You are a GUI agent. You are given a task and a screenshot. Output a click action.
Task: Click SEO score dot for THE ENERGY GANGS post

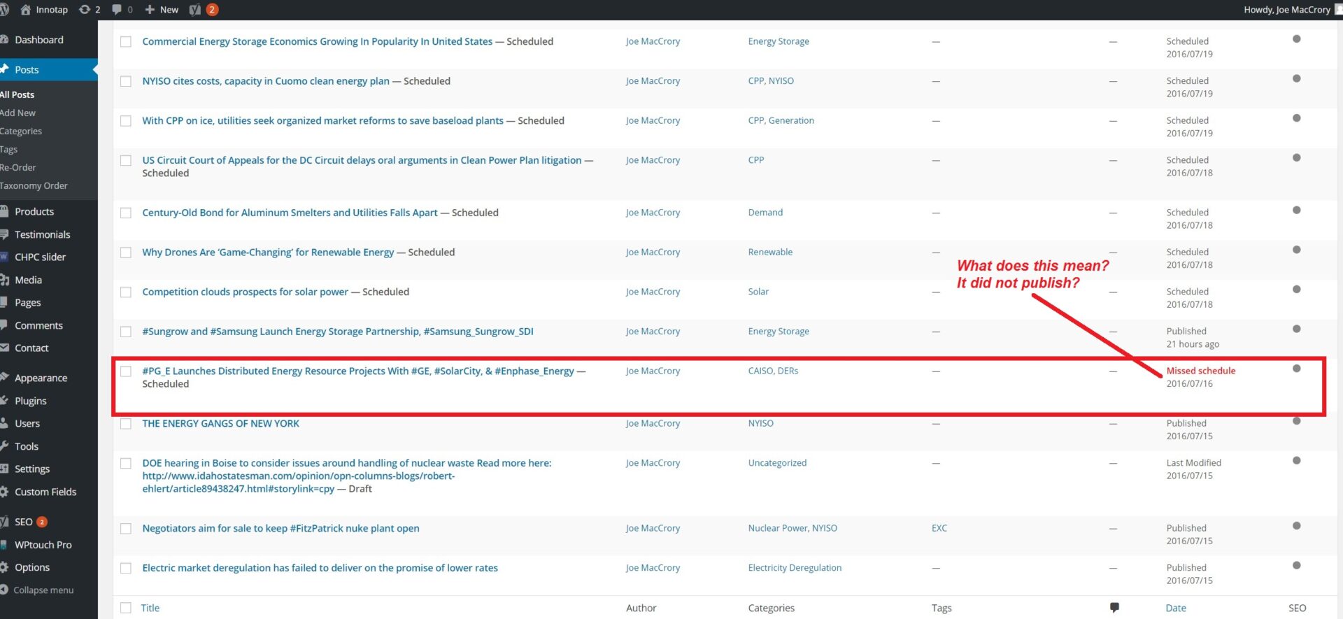tap(1296, 421)
